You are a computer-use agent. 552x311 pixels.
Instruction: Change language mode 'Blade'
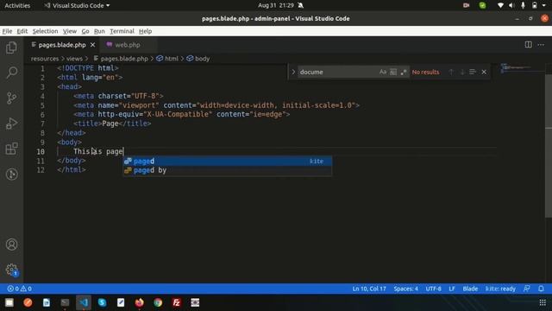pos(470,289)
